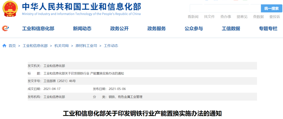The height and width of the screenshot is (119, 283).
Task: Open the 要投诉 complaint link
Action: tap(275, 17)
